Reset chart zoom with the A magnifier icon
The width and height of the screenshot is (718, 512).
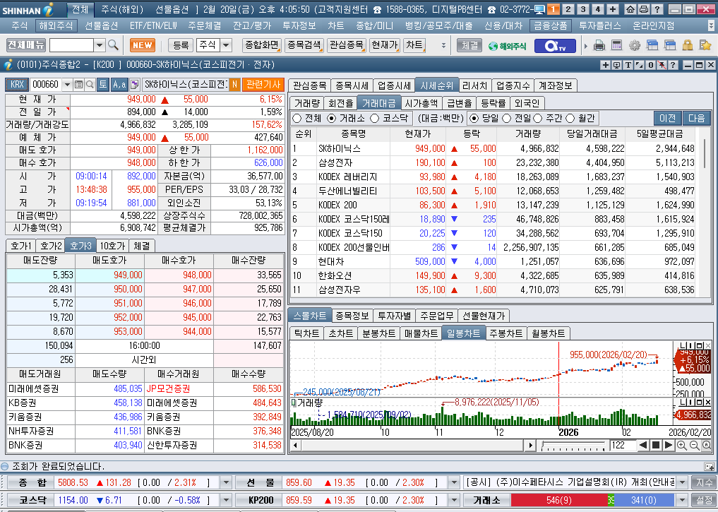click(706, 445)
